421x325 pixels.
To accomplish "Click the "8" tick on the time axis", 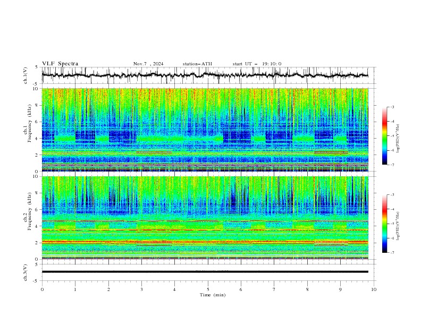I will coord(307,289).
